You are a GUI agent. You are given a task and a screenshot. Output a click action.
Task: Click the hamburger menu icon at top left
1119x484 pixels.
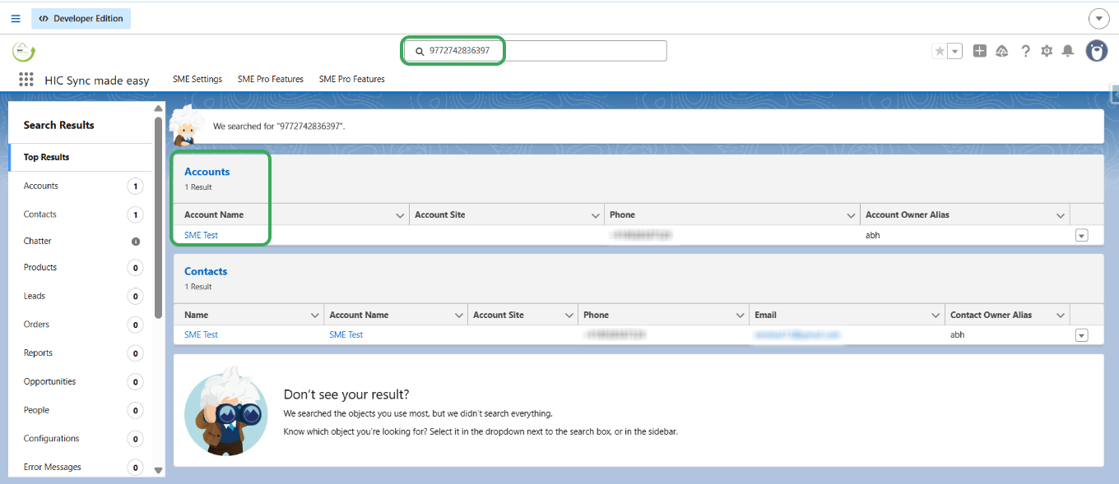16,18
